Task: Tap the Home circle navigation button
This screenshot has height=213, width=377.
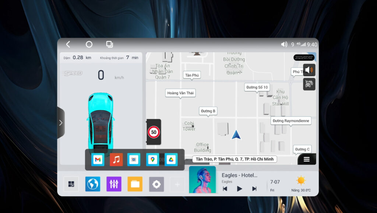Action: coord(89,44)
